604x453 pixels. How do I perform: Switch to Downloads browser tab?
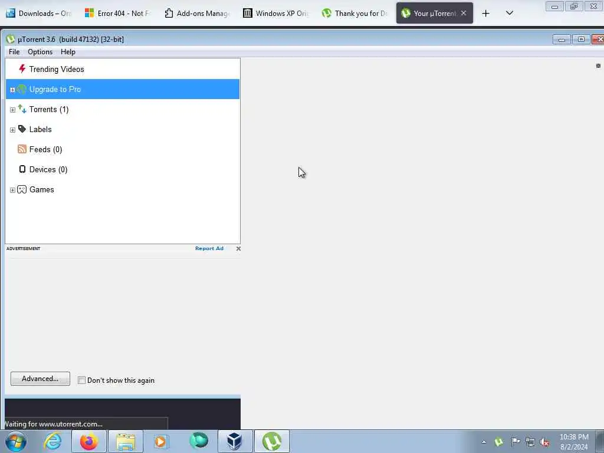point(38,13)
